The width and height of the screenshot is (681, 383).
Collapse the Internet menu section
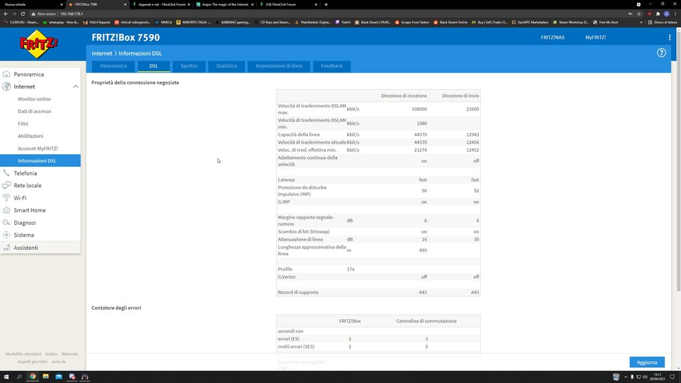pos(76,86)
